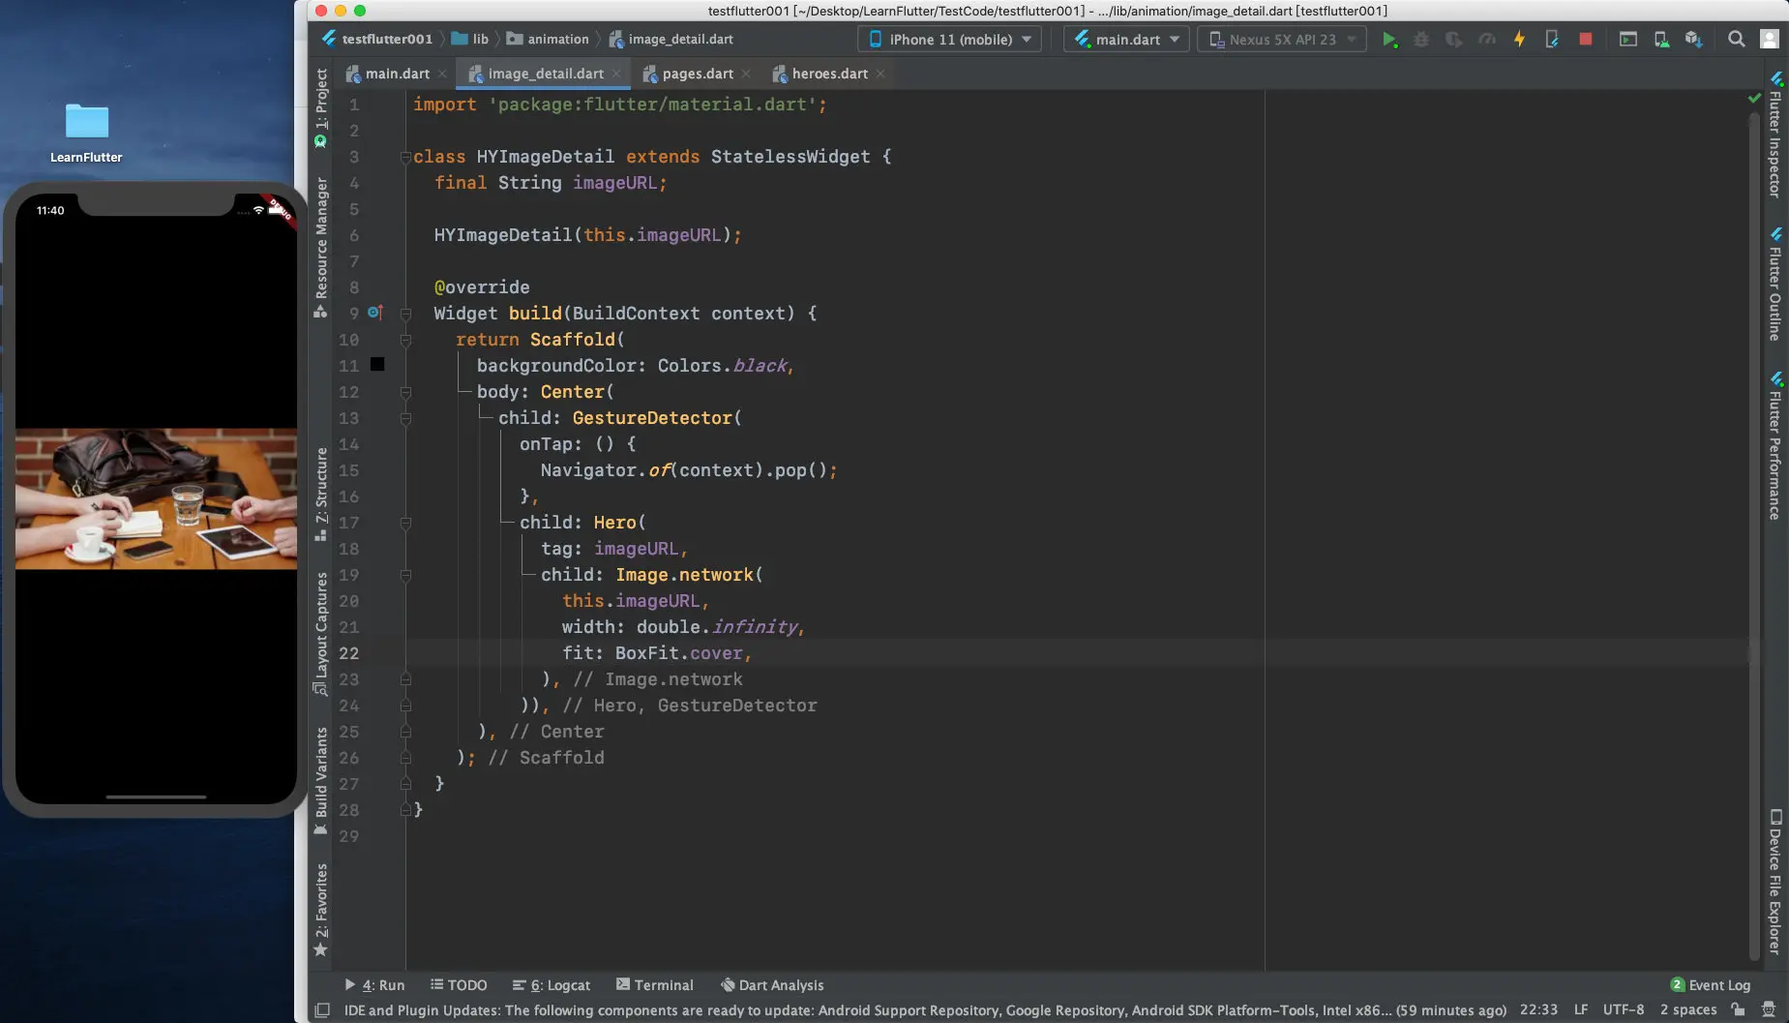The height and width of the screenshot is (1023, 1789).
Task: Open the SDK Manager toolbar icon
Action: tap(1693, 40)
